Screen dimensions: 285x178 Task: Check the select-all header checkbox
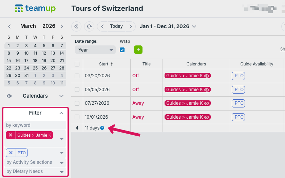coord(77,64)
